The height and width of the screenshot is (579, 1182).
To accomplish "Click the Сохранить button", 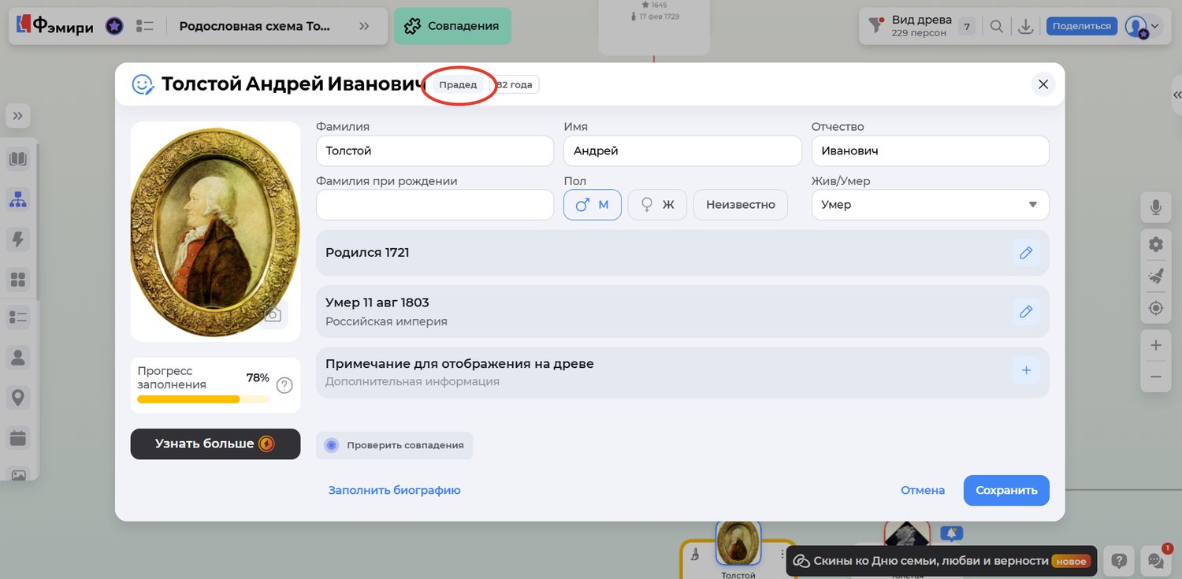I will [x=1006, y=490].
